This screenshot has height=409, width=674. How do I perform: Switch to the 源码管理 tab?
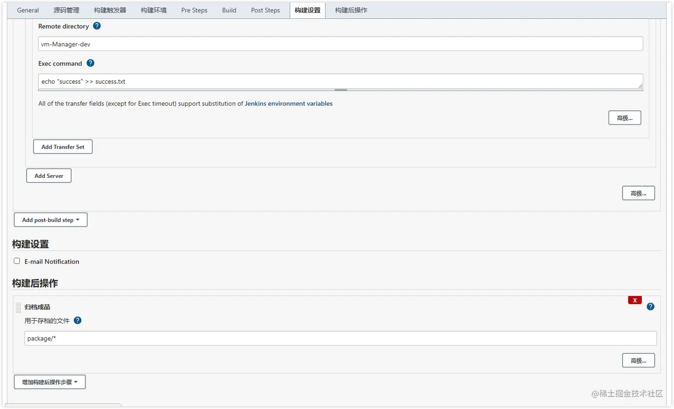coord(66,10)
